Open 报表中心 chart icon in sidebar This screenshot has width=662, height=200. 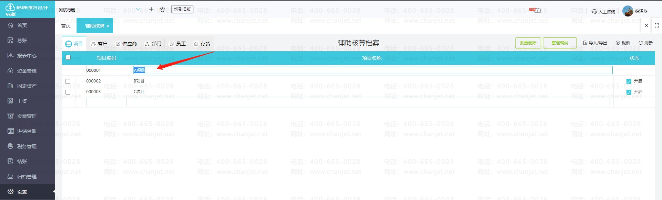11,55
